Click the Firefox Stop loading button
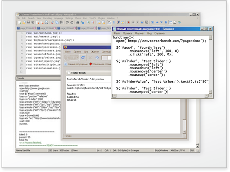 coord(90,58)
